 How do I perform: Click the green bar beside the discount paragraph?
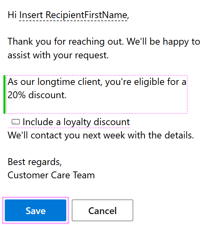pos(4,94)
